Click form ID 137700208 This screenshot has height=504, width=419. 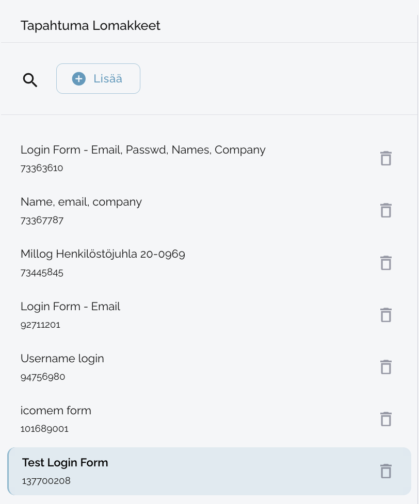click(46, 481)
